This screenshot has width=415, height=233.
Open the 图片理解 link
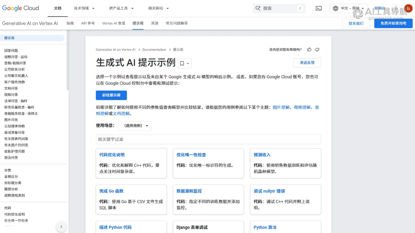tap(281, 107)
